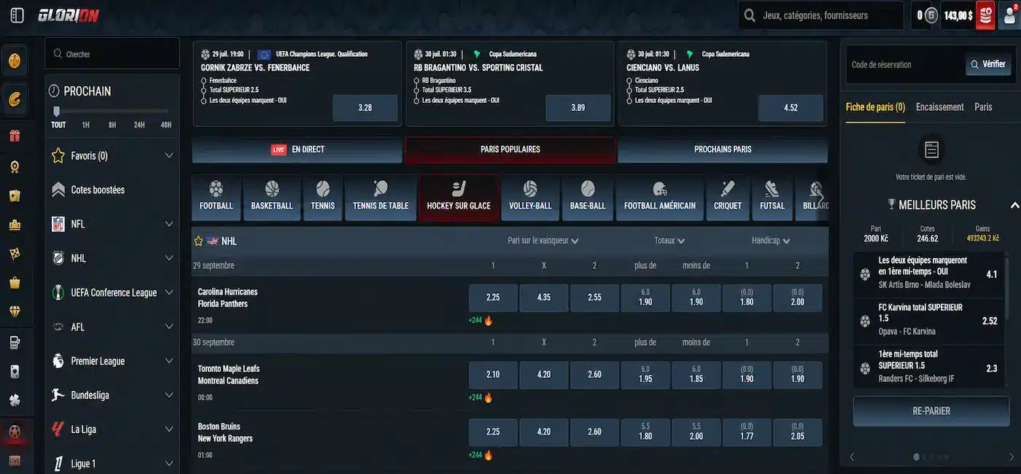Viewport: 1021px width, 474px height.
Task: Pick the 4.52 odds for Cienciano vs. Lanus
Action: (x=791, y=108)
